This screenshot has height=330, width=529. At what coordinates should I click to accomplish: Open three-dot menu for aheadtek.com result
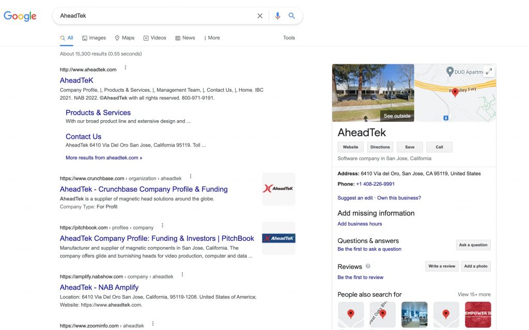click(x=126, y=68)
